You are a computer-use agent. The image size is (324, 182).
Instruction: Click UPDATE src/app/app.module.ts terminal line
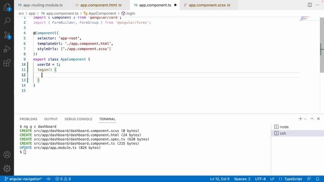pos(60,148)
